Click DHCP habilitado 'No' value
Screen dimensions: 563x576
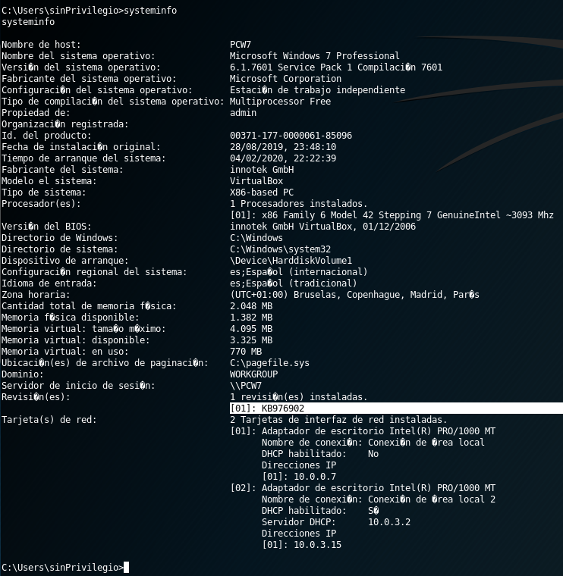(373, 454)
